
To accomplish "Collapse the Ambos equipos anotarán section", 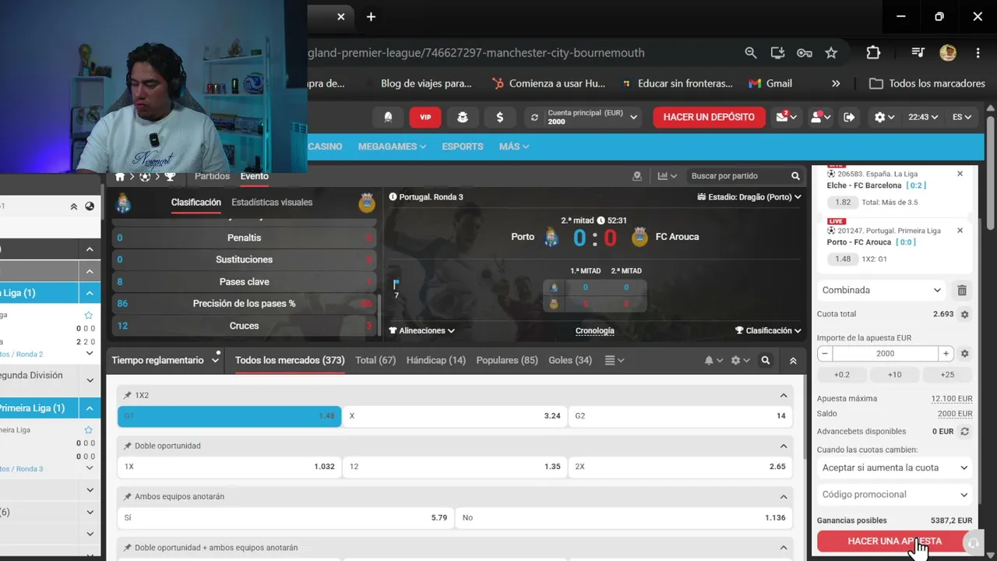I will pyautogui.click(x=784, y=497).
